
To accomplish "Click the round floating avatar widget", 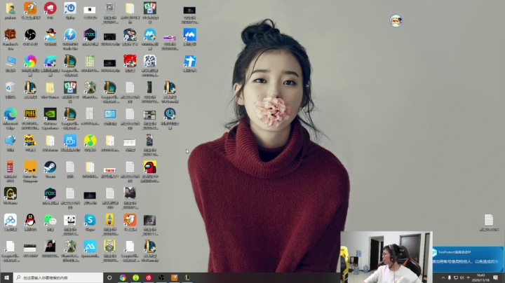I will [x=396, y=21].
